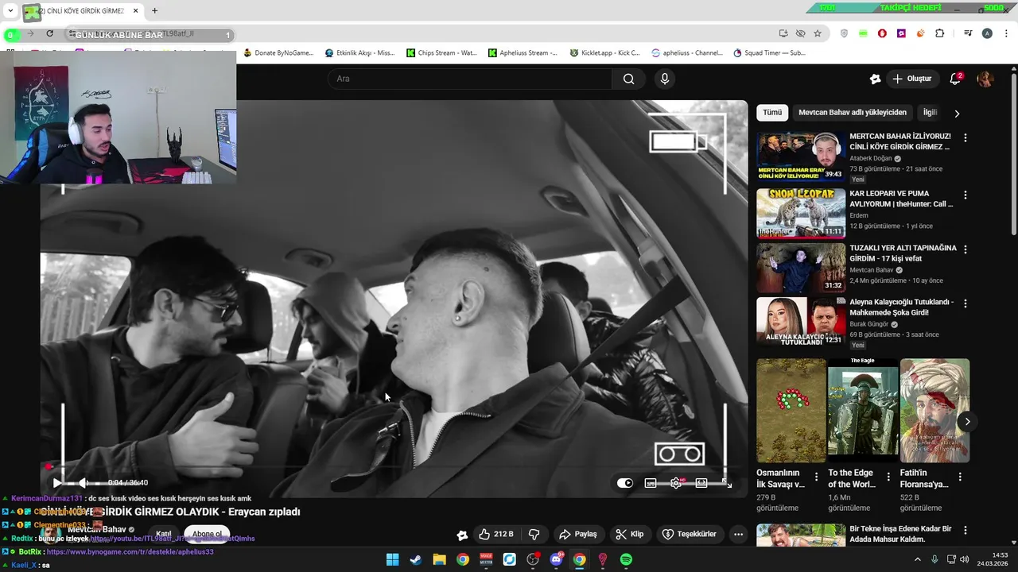Open options menu for Aleyna Kalaycıoğlu video

[x=966, y=303]
